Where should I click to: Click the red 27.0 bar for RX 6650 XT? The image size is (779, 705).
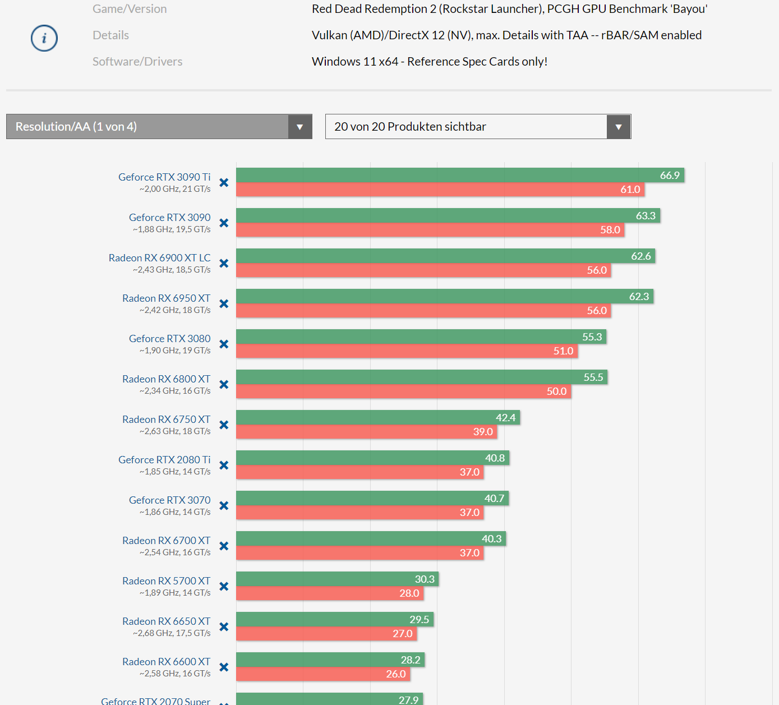(x=326, y=634)
